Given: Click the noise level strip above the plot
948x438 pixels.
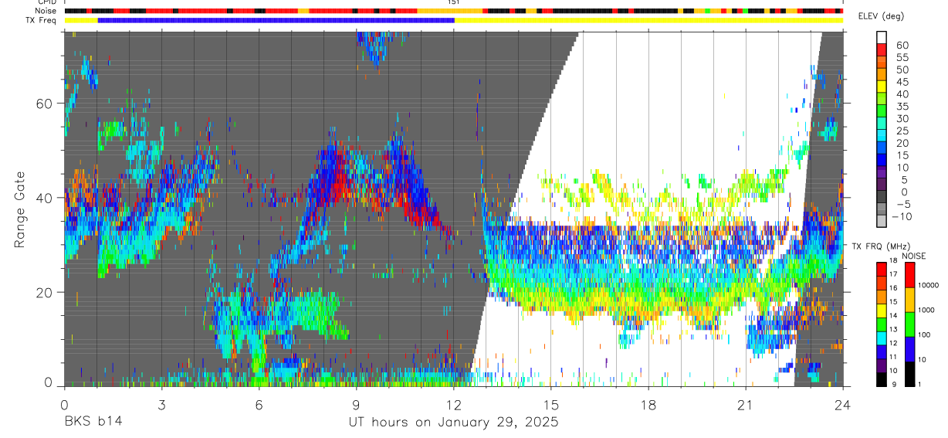Looking at the screenshot, I should point(453,11).
